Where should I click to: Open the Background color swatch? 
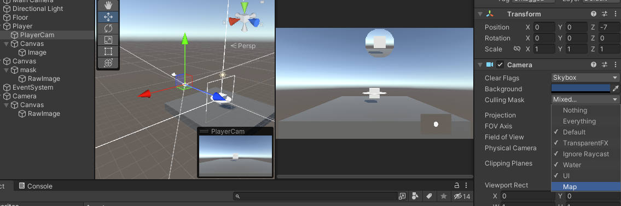(x=581, y=89)
